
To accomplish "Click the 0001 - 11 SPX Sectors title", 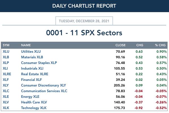I will coord(84,33).
